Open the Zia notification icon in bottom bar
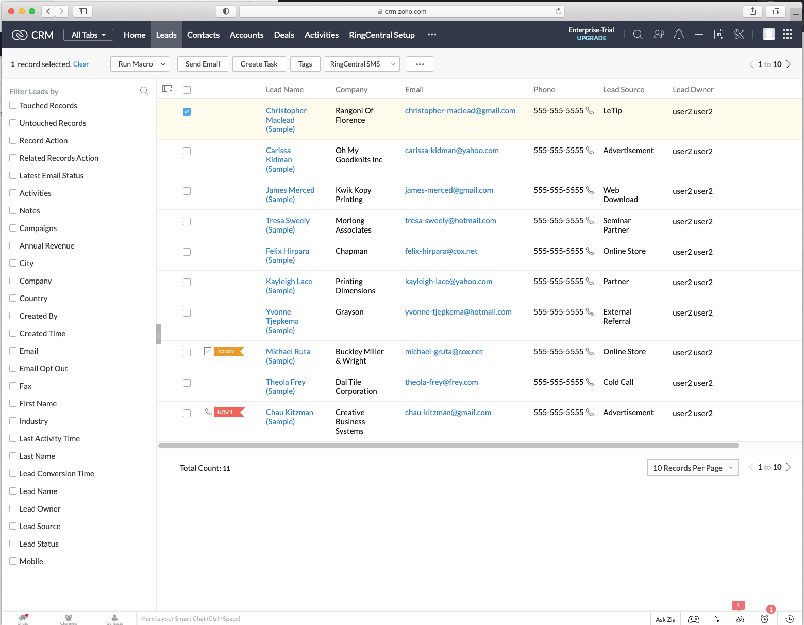Screen dimensions: 804x625 tap(740, 618)
